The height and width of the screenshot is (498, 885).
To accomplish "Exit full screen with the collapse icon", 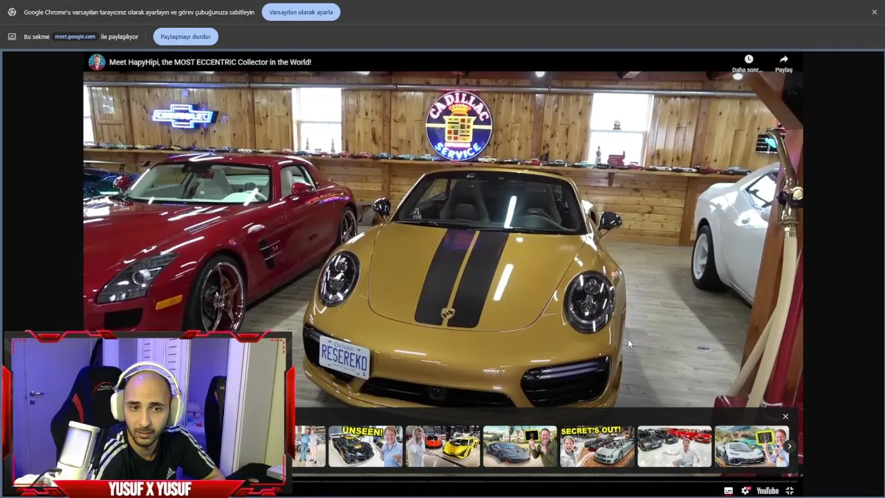I will [x=790, y=490].
